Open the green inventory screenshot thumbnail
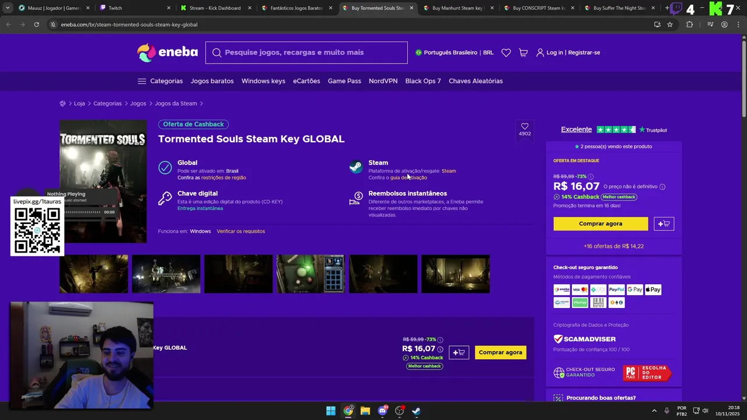747x420 pixels. pyautogui.click(x=310, y=274)
